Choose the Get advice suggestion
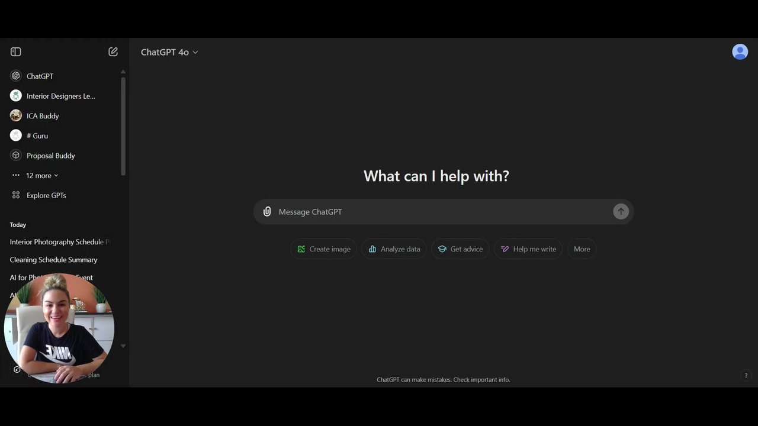Image resolution: width=758 pixels, height=426 pixels. coord(460,249)
